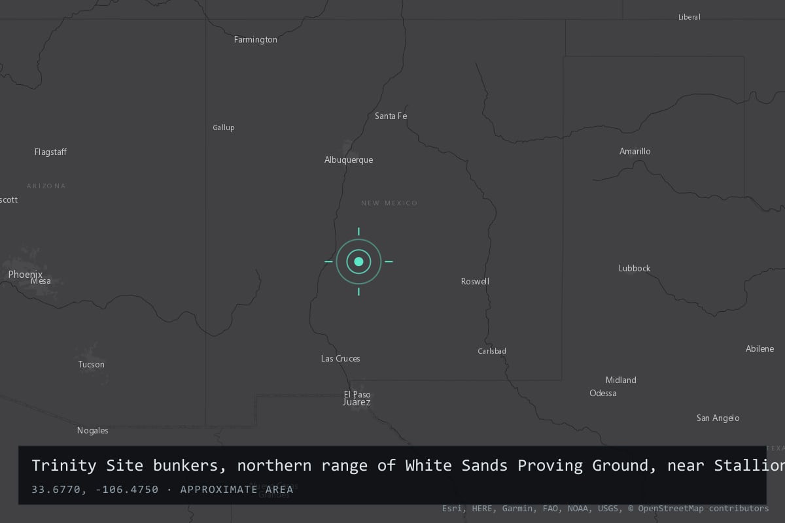785x523 pixels.
Task: Select the Santa Fe label
Action: pyautogui.click(x=391, y=116)
